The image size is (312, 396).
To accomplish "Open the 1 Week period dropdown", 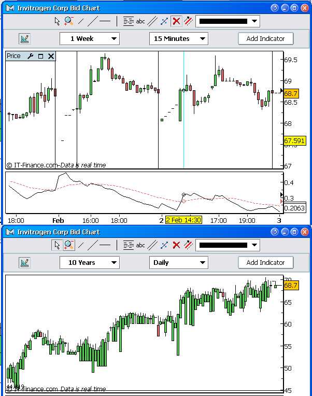I will pos(90,39).
